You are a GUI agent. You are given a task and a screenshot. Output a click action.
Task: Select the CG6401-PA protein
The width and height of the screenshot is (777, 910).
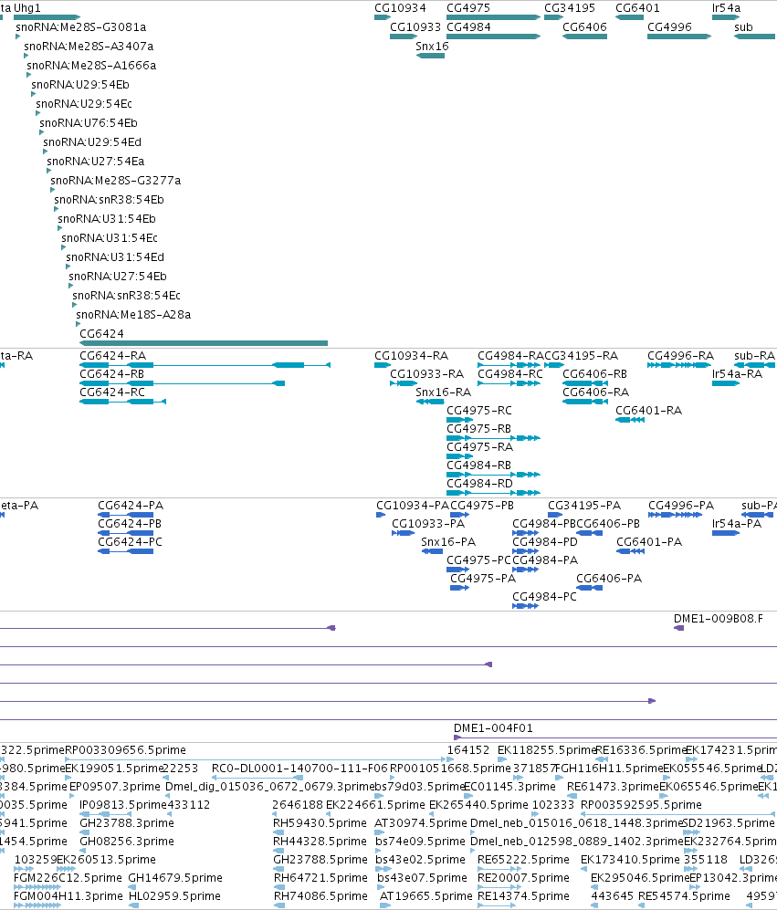(x=630, y=550)
